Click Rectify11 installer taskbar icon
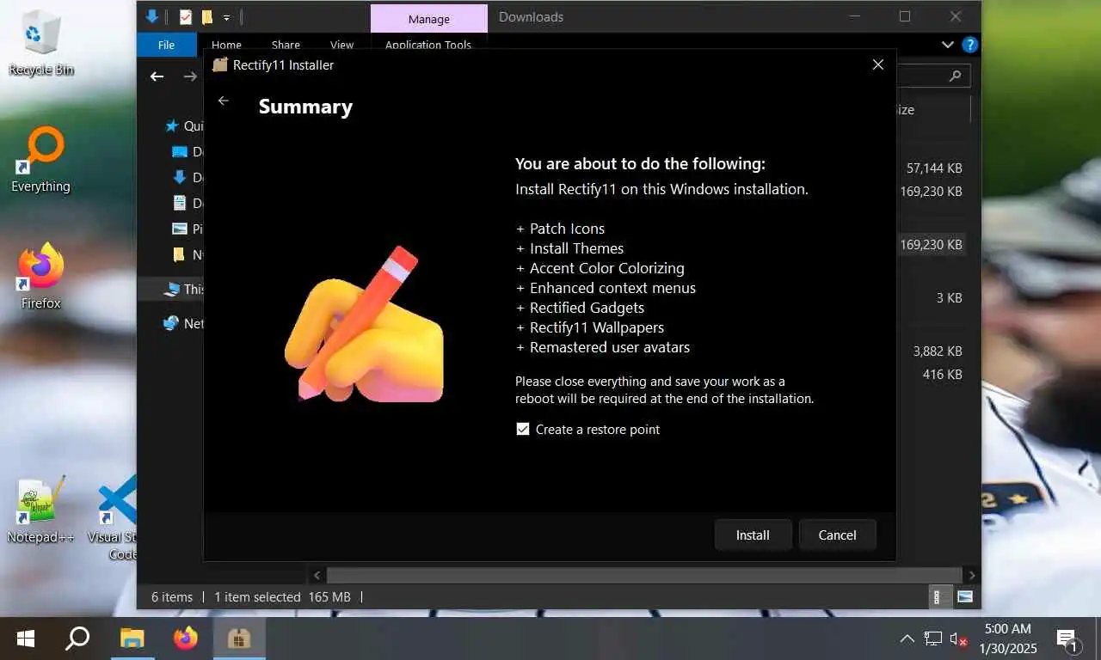Image resolution: width=1101 pixels, height=660 pixels. coord(238,639)
